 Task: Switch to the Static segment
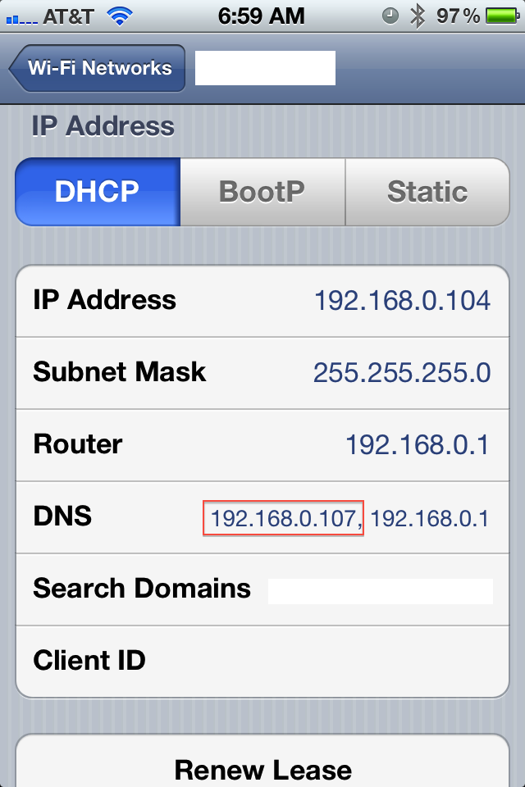pyautogui.click(x=427, y=192)
